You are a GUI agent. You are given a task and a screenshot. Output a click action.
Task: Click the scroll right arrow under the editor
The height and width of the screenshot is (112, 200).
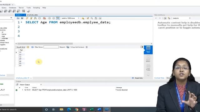pyautogui.click(x=151, y=44)
